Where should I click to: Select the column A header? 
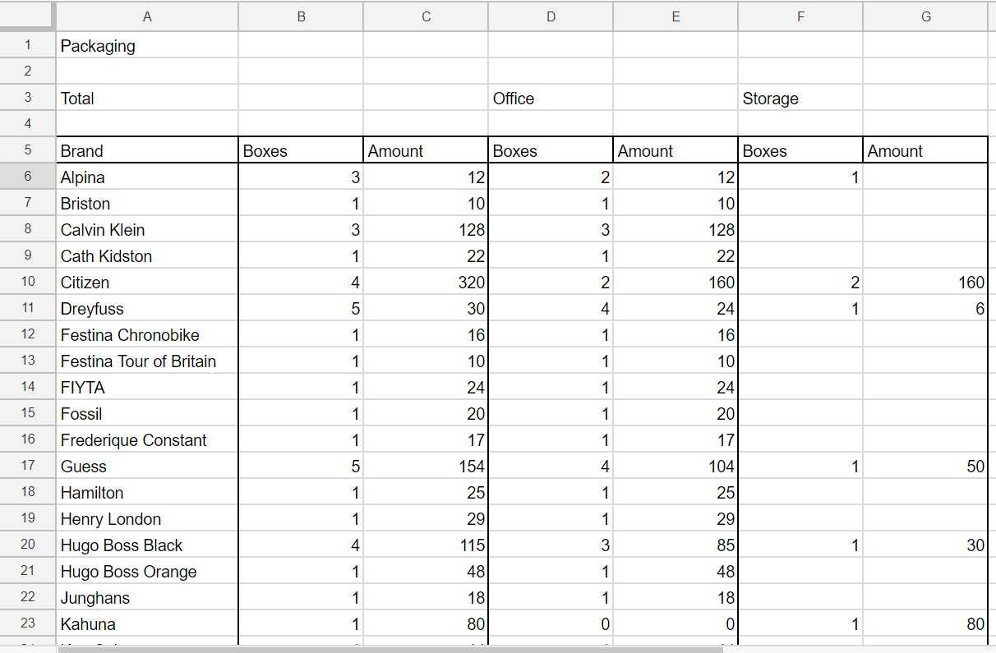[x=147, y=16]
